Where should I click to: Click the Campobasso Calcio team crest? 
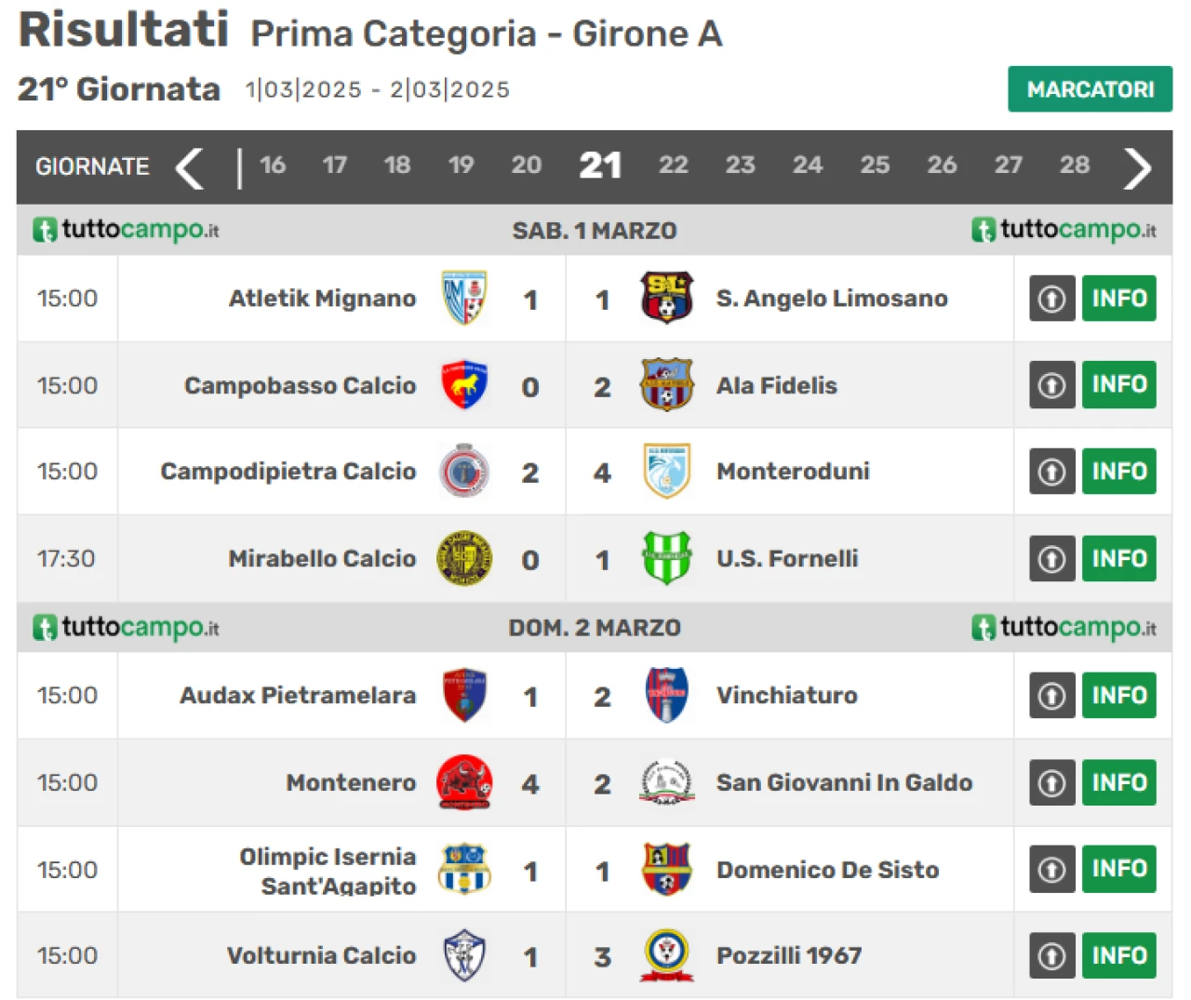point(464,385)
